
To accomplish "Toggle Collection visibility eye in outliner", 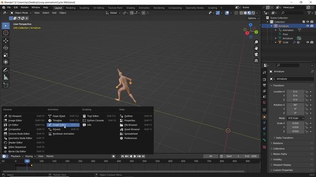I will 308,22.
